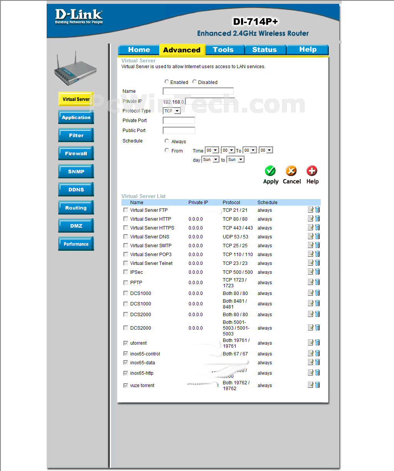Edit the IPSec entry

click(310, 272)
